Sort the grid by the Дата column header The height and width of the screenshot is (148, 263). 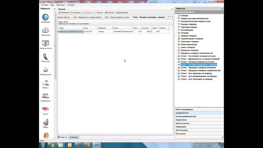pyautogui.click(x=90, y=28)
